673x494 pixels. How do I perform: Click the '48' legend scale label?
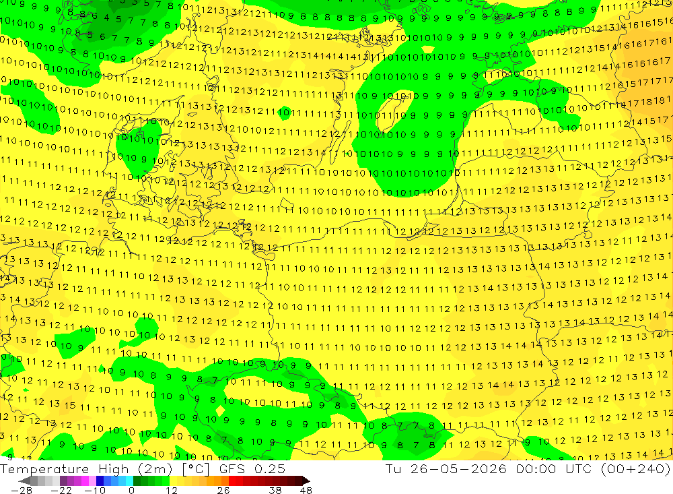click(306, 490)
